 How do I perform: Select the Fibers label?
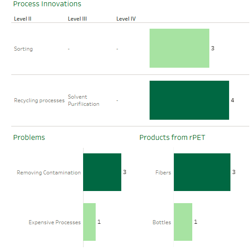click(x=163, y=173)
